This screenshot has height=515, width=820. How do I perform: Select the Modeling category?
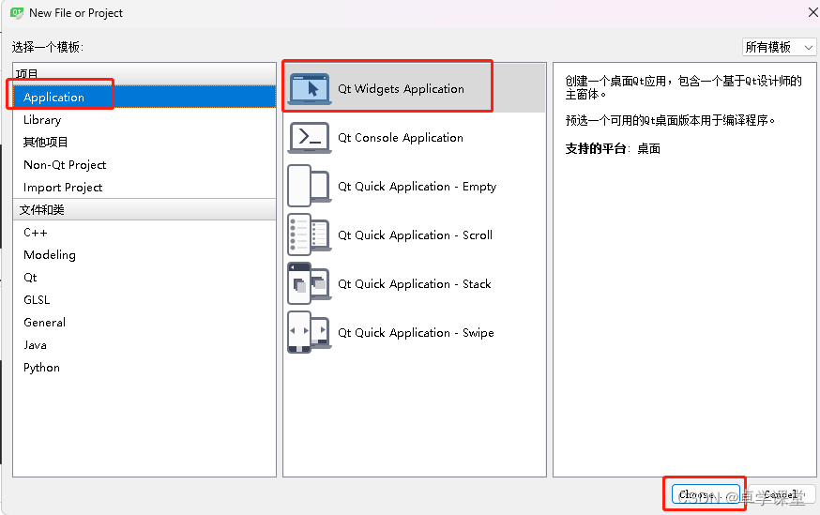144,254
